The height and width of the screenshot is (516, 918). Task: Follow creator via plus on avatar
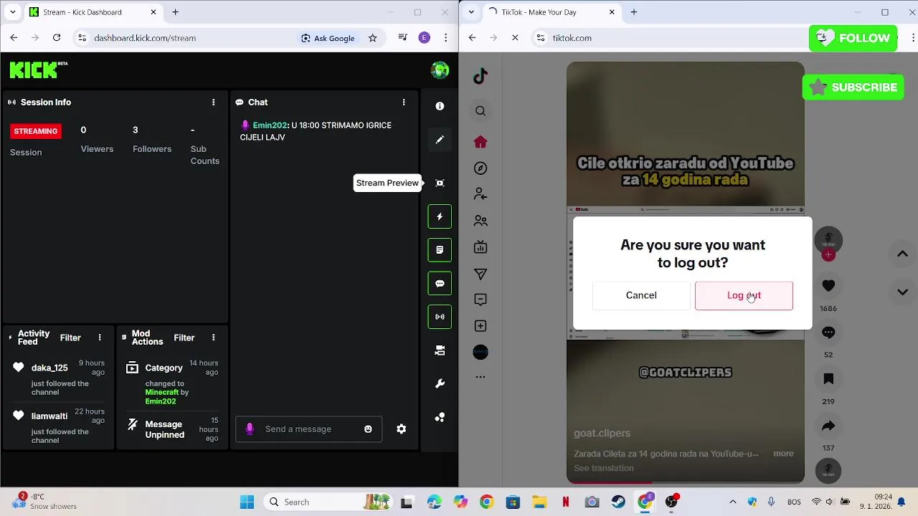pyautogui.click(x=828, y=254)
